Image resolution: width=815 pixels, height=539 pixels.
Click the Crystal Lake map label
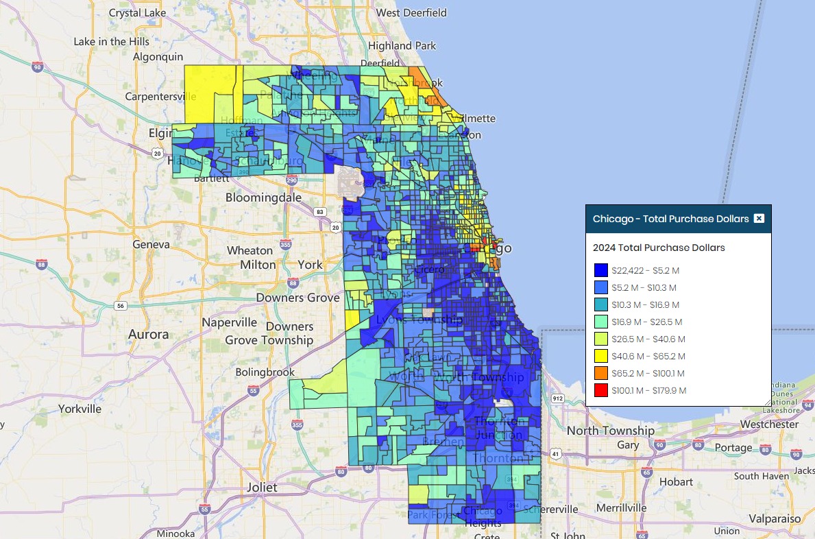click(x=137, y=13)
